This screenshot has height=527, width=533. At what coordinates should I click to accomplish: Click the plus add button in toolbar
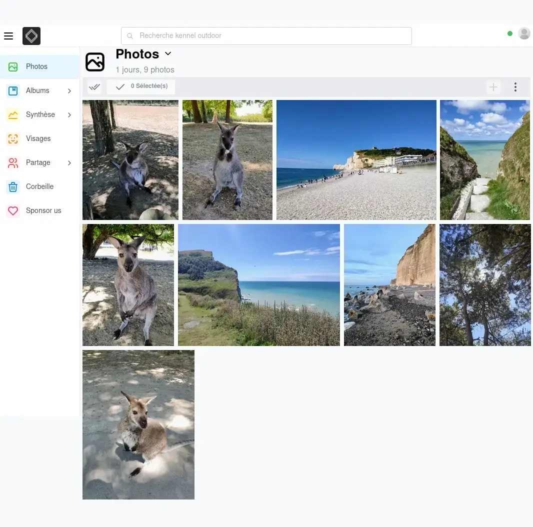(493, 87)
